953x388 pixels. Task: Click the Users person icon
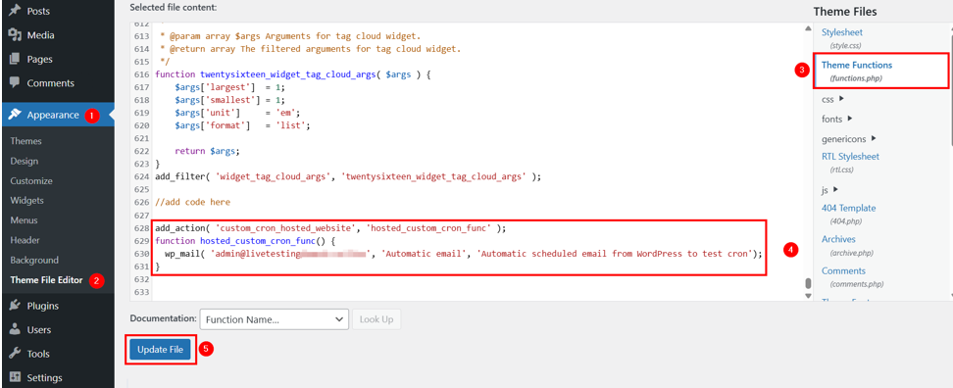point(15,330)
